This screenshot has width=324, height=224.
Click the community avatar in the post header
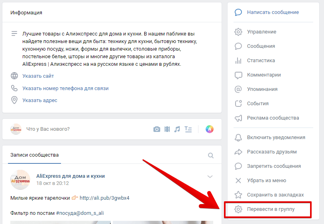(20, 180)
